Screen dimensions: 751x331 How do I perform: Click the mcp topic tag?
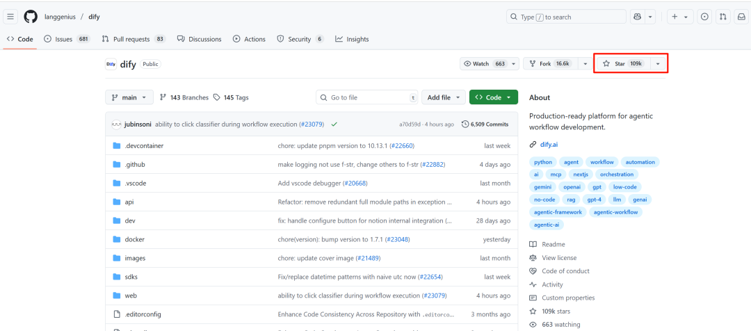(x=556, y=175)
